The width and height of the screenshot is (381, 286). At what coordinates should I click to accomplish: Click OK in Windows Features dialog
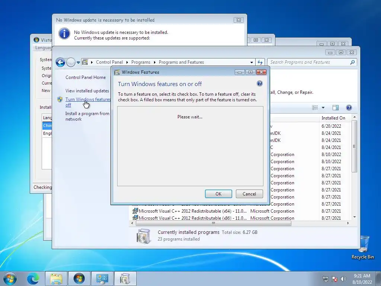tap(218, 194)
